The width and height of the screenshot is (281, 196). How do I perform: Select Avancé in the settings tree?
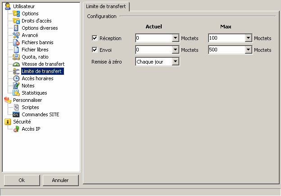tap(30, 35)
